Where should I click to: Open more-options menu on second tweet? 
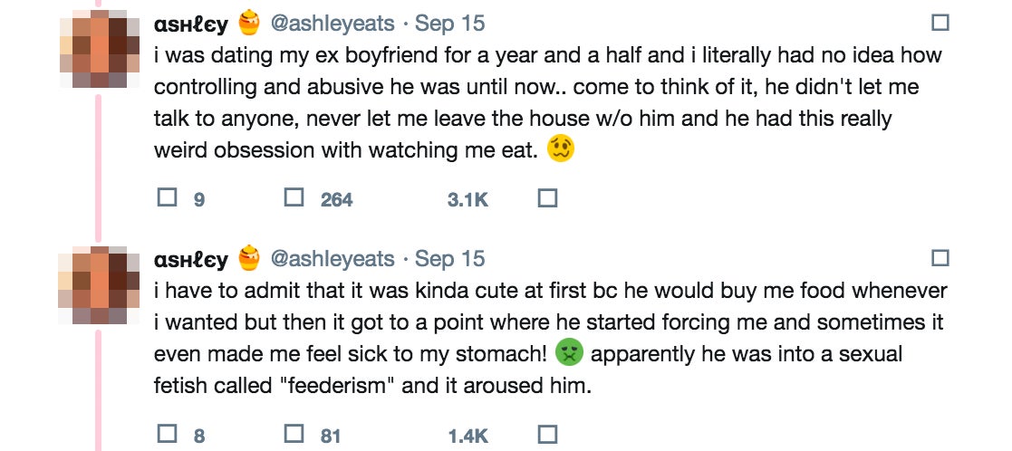(x=940, y=259)
